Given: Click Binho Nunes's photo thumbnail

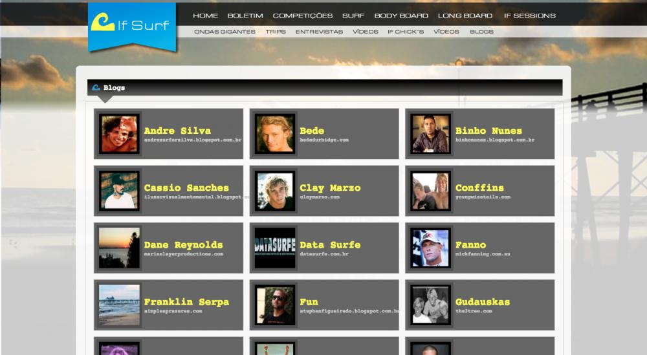Looking at the screenshot, I should click(x=430, y=134).
